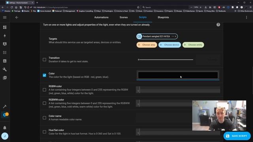253x142 pixels.
Task: Open Developer Tools hammer icon
Action: coord(5,106)
